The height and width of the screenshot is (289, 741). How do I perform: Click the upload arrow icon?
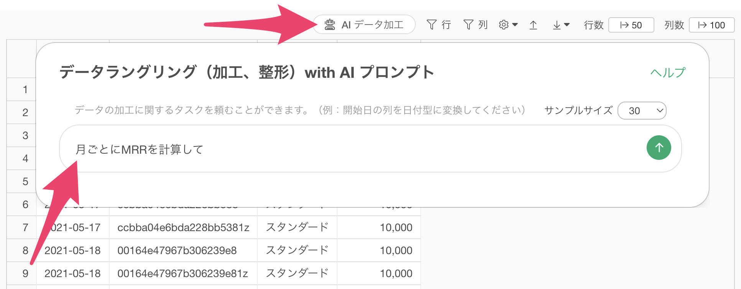[533, 25]
